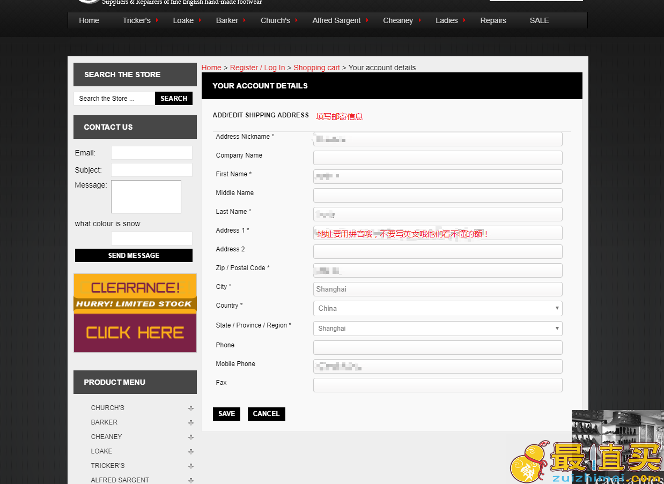The image size is (664, 484).
Task: Expand the TRICKER'S product menu plus icon
Action: 191,466
